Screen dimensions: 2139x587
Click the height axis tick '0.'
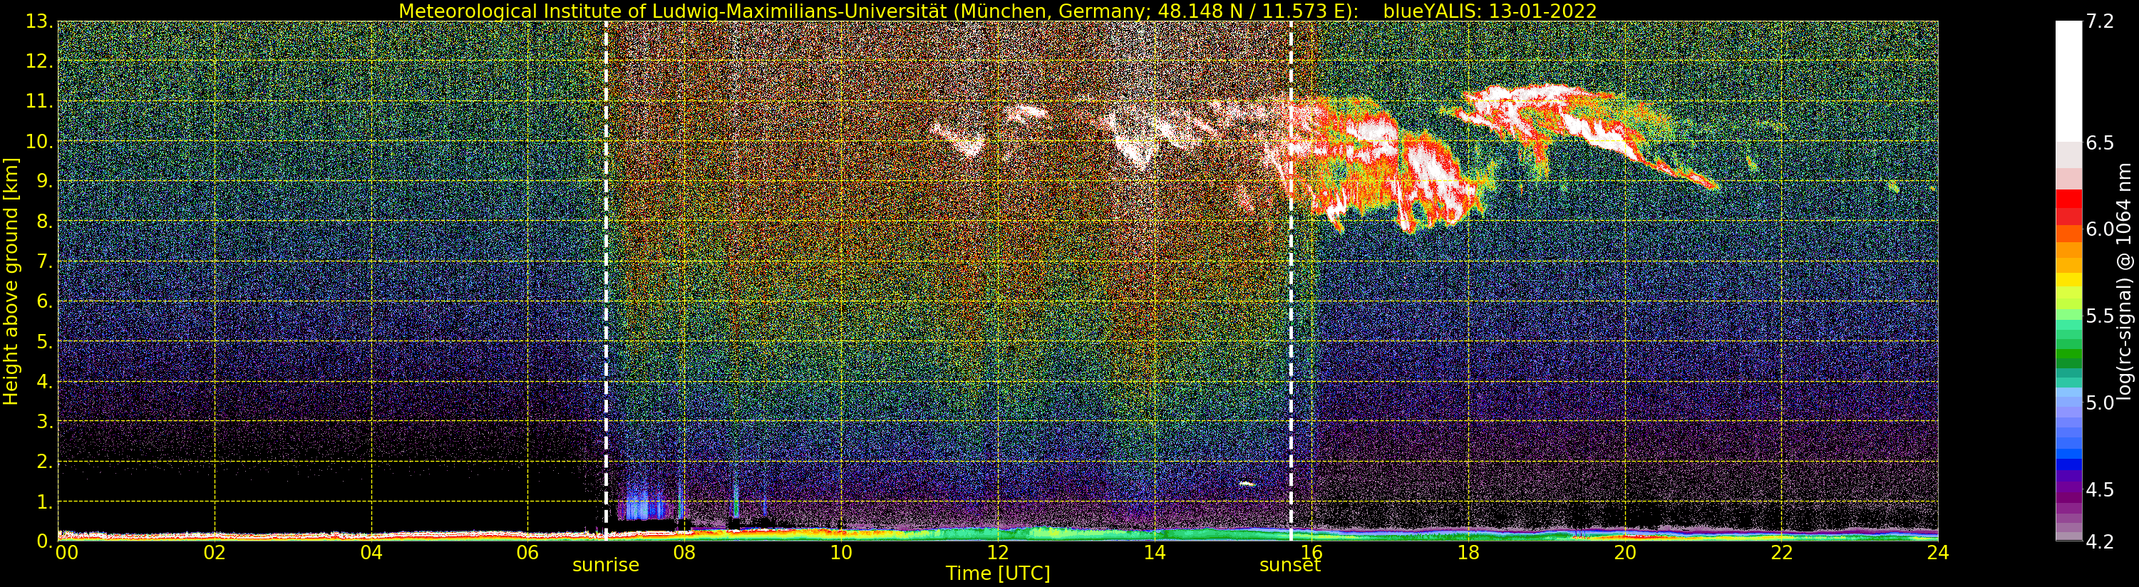click(45, 541)
